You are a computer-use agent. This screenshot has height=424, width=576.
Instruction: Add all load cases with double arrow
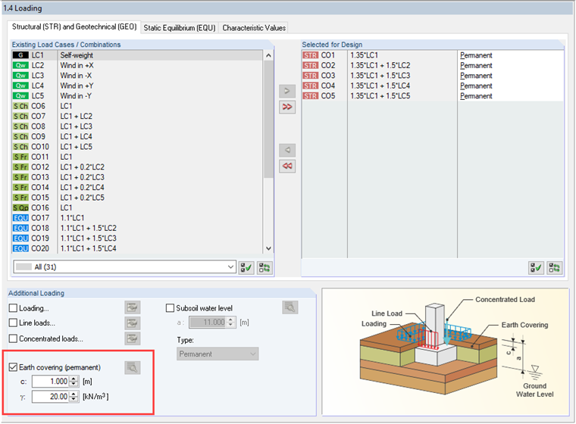pos(287,107)
